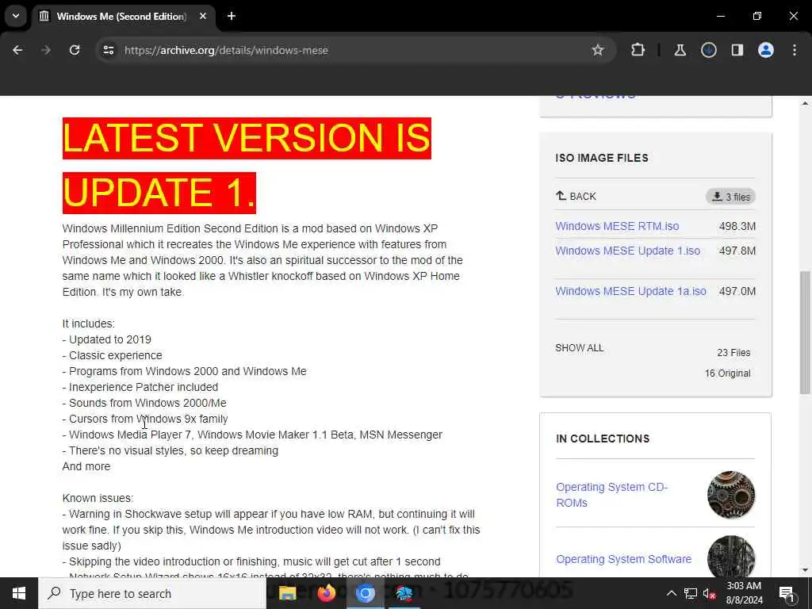This screenshot has height=609, width=812.
Task: Click the forward navigation arrow
Action: (x=46, y=50)
